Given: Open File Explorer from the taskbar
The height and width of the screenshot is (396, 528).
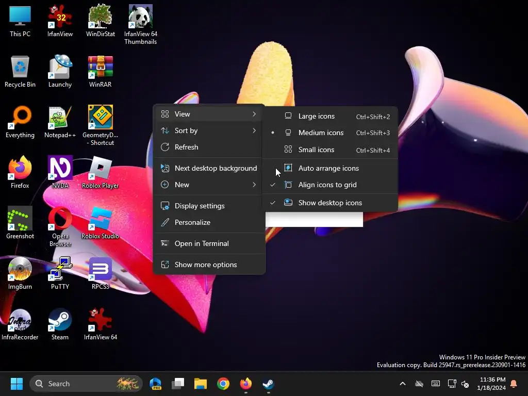Looking at the screenshot, I should pyautogui.click(x=201, y=384).
